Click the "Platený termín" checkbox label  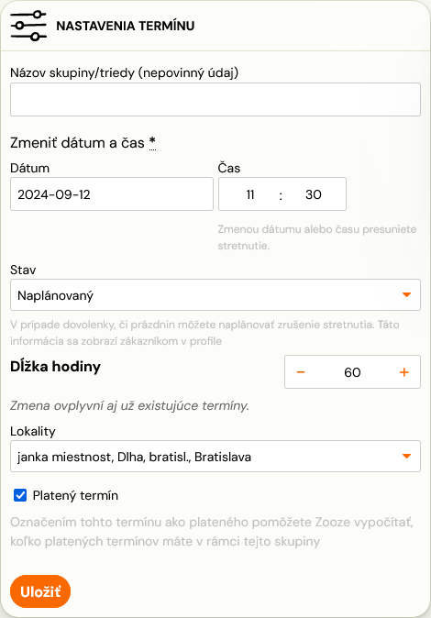[75, 495]
